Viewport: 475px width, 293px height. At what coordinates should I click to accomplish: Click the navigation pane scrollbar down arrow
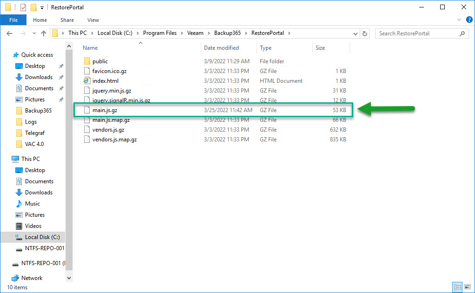coord(69,278)
